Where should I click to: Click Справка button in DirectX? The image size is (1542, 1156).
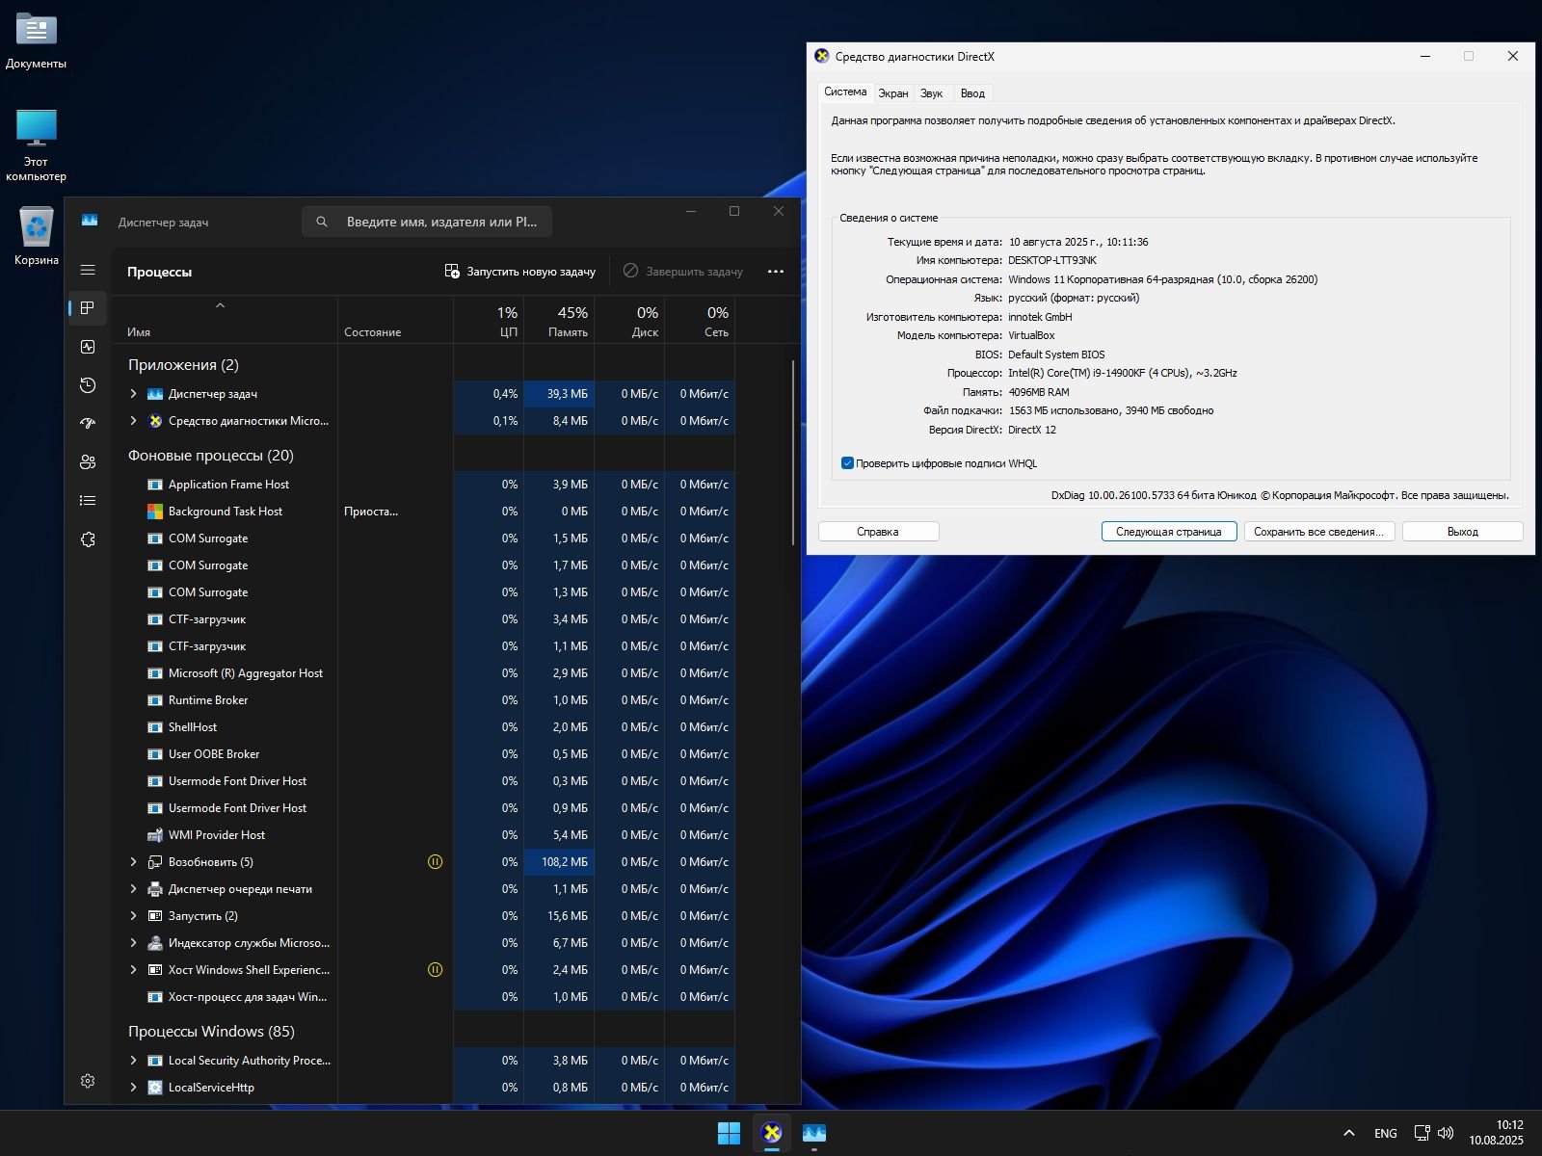pyautogui.click(x=878, y=532)
